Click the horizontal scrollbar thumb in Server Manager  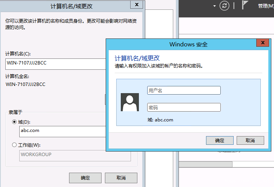pos(205,164)
